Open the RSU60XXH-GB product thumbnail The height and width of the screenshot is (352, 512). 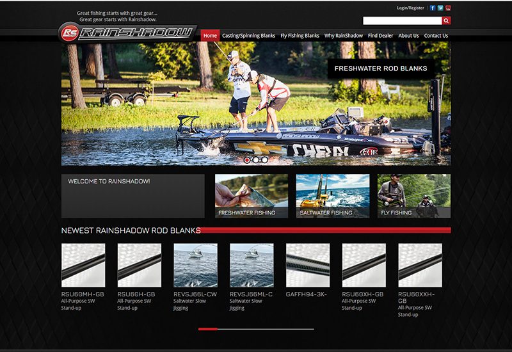click(x=420, y=265)
